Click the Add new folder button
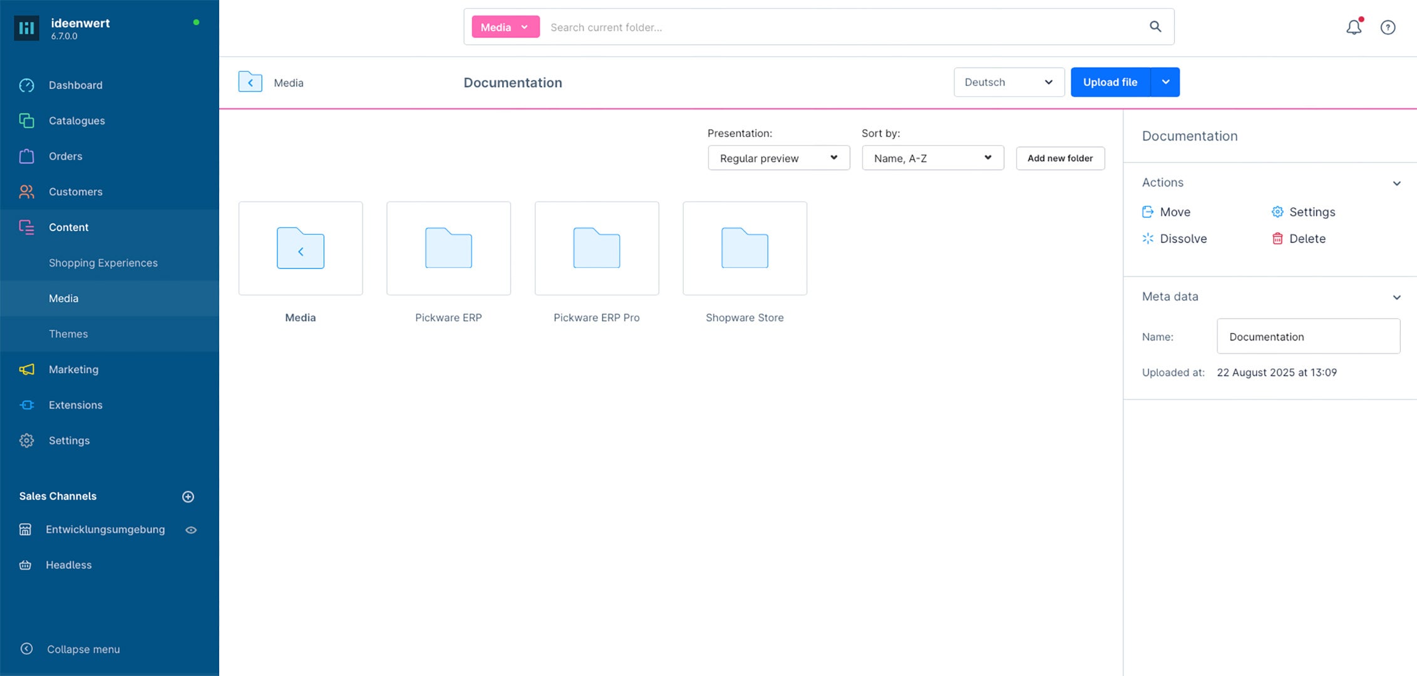Screen dimensions: 1417x676 1060,158
